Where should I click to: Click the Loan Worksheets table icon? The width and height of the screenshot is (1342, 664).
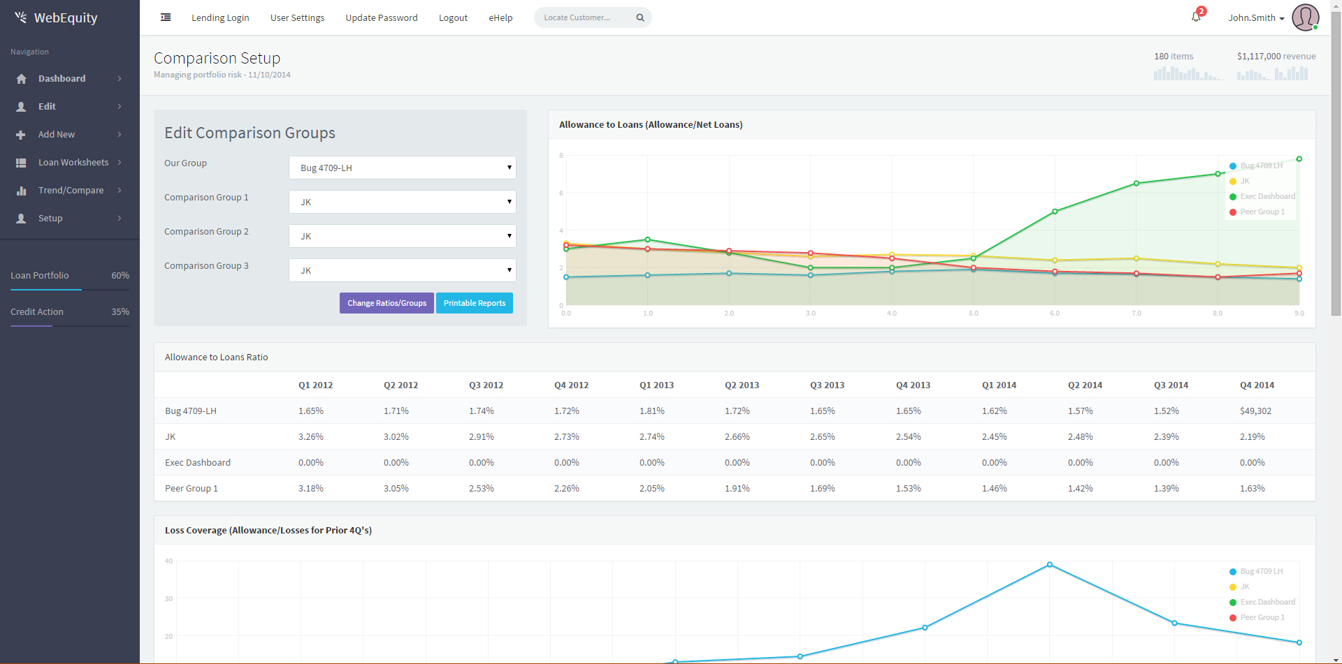(x=21, y=163)
